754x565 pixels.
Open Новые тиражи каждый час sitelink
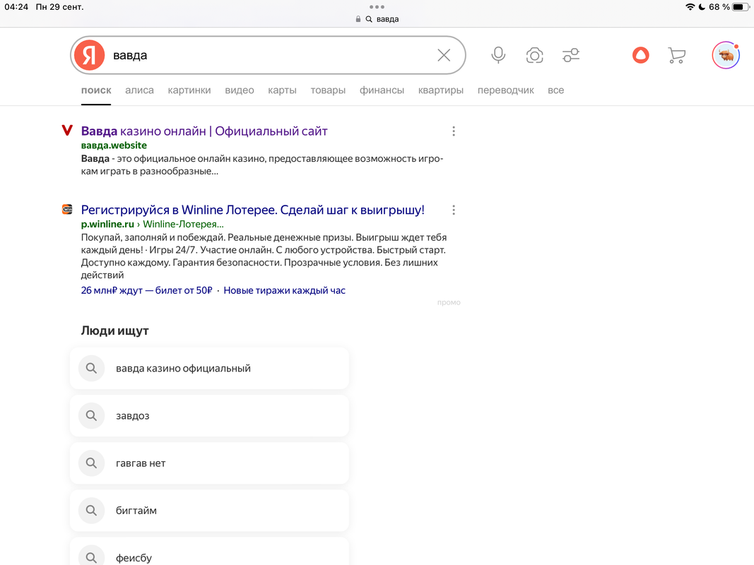coord(285,290)
